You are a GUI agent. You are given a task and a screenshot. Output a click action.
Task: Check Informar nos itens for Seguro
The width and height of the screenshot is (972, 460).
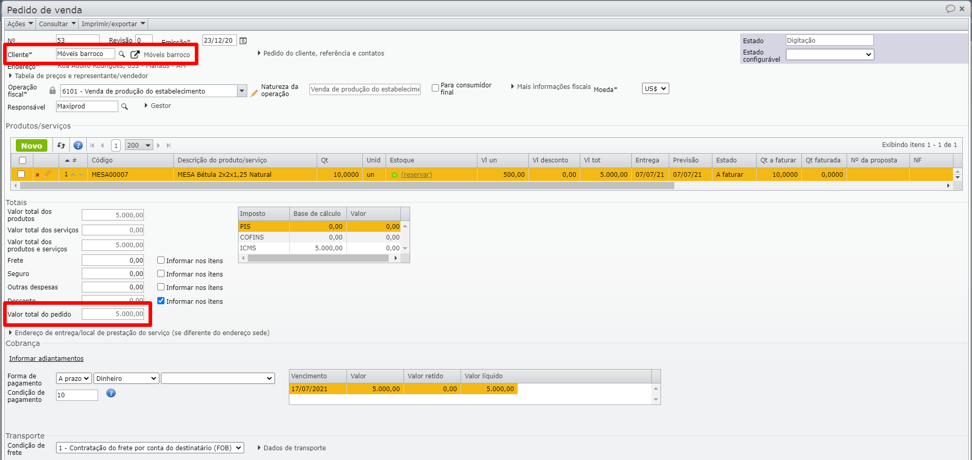161,274
